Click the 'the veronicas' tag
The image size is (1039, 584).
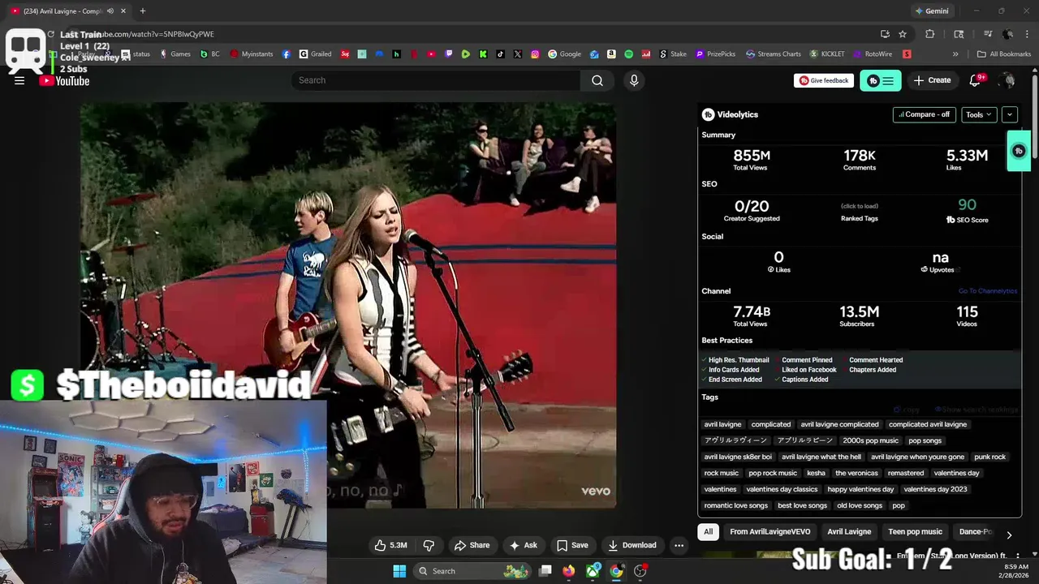856,473
